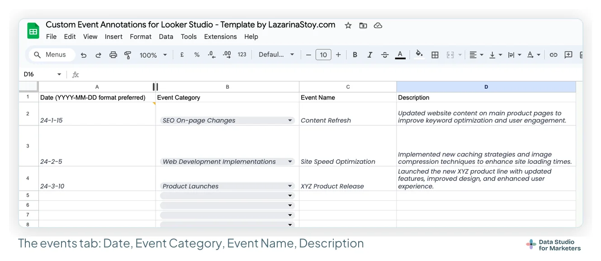Open the File menu

(x=52, y=37)
